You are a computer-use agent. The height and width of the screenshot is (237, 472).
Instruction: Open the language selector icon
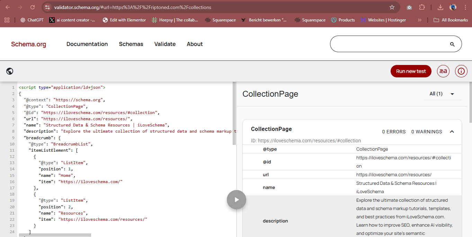443,71
